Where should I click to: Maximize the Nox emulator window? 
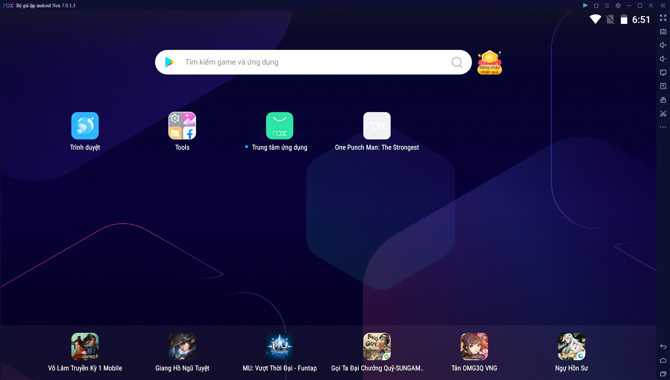tap(640, 5)
